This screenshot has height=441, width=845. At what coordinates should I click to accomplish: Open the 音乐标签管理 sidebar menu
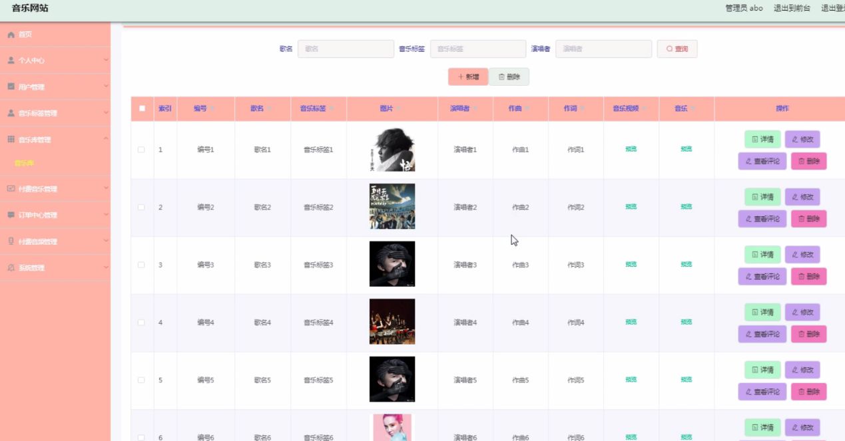(x=55, y=113)
